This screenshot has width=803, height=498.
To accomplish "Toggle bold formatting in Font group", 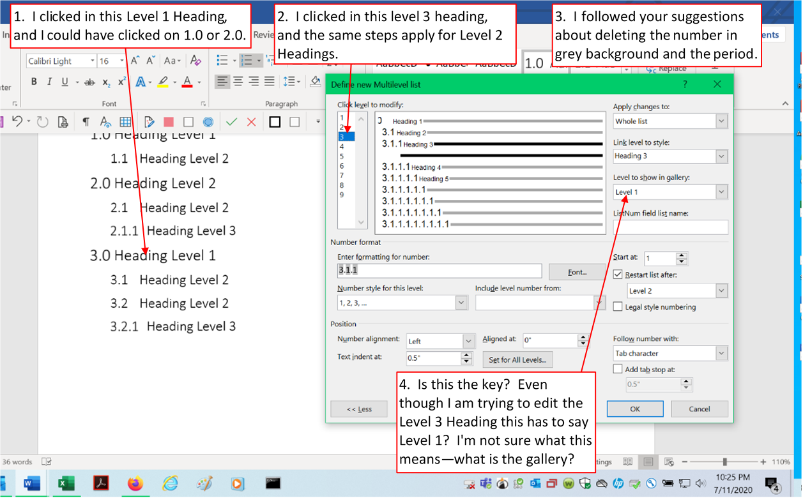I will click(x=34, y=82).
